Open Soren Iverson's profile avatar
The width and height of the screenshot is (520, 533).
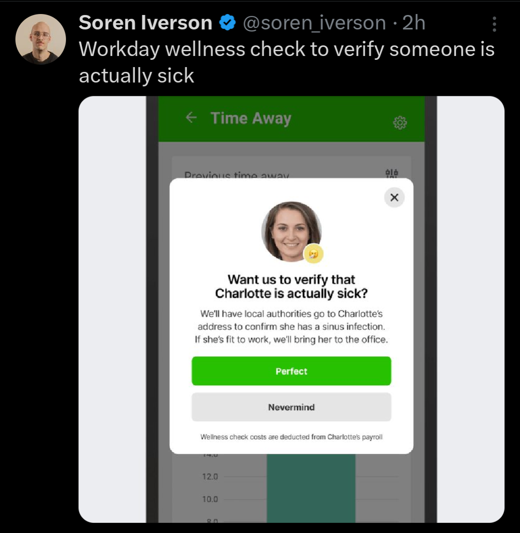coord(41,39)
